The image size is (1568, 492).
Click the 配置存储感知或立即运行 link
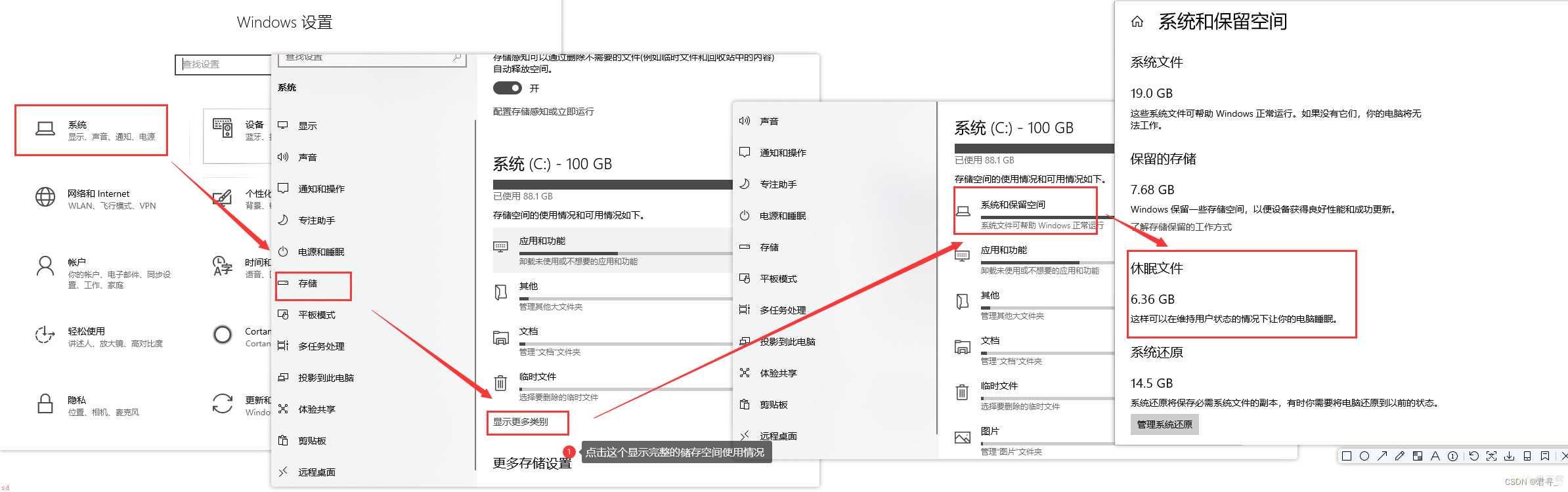544,112
